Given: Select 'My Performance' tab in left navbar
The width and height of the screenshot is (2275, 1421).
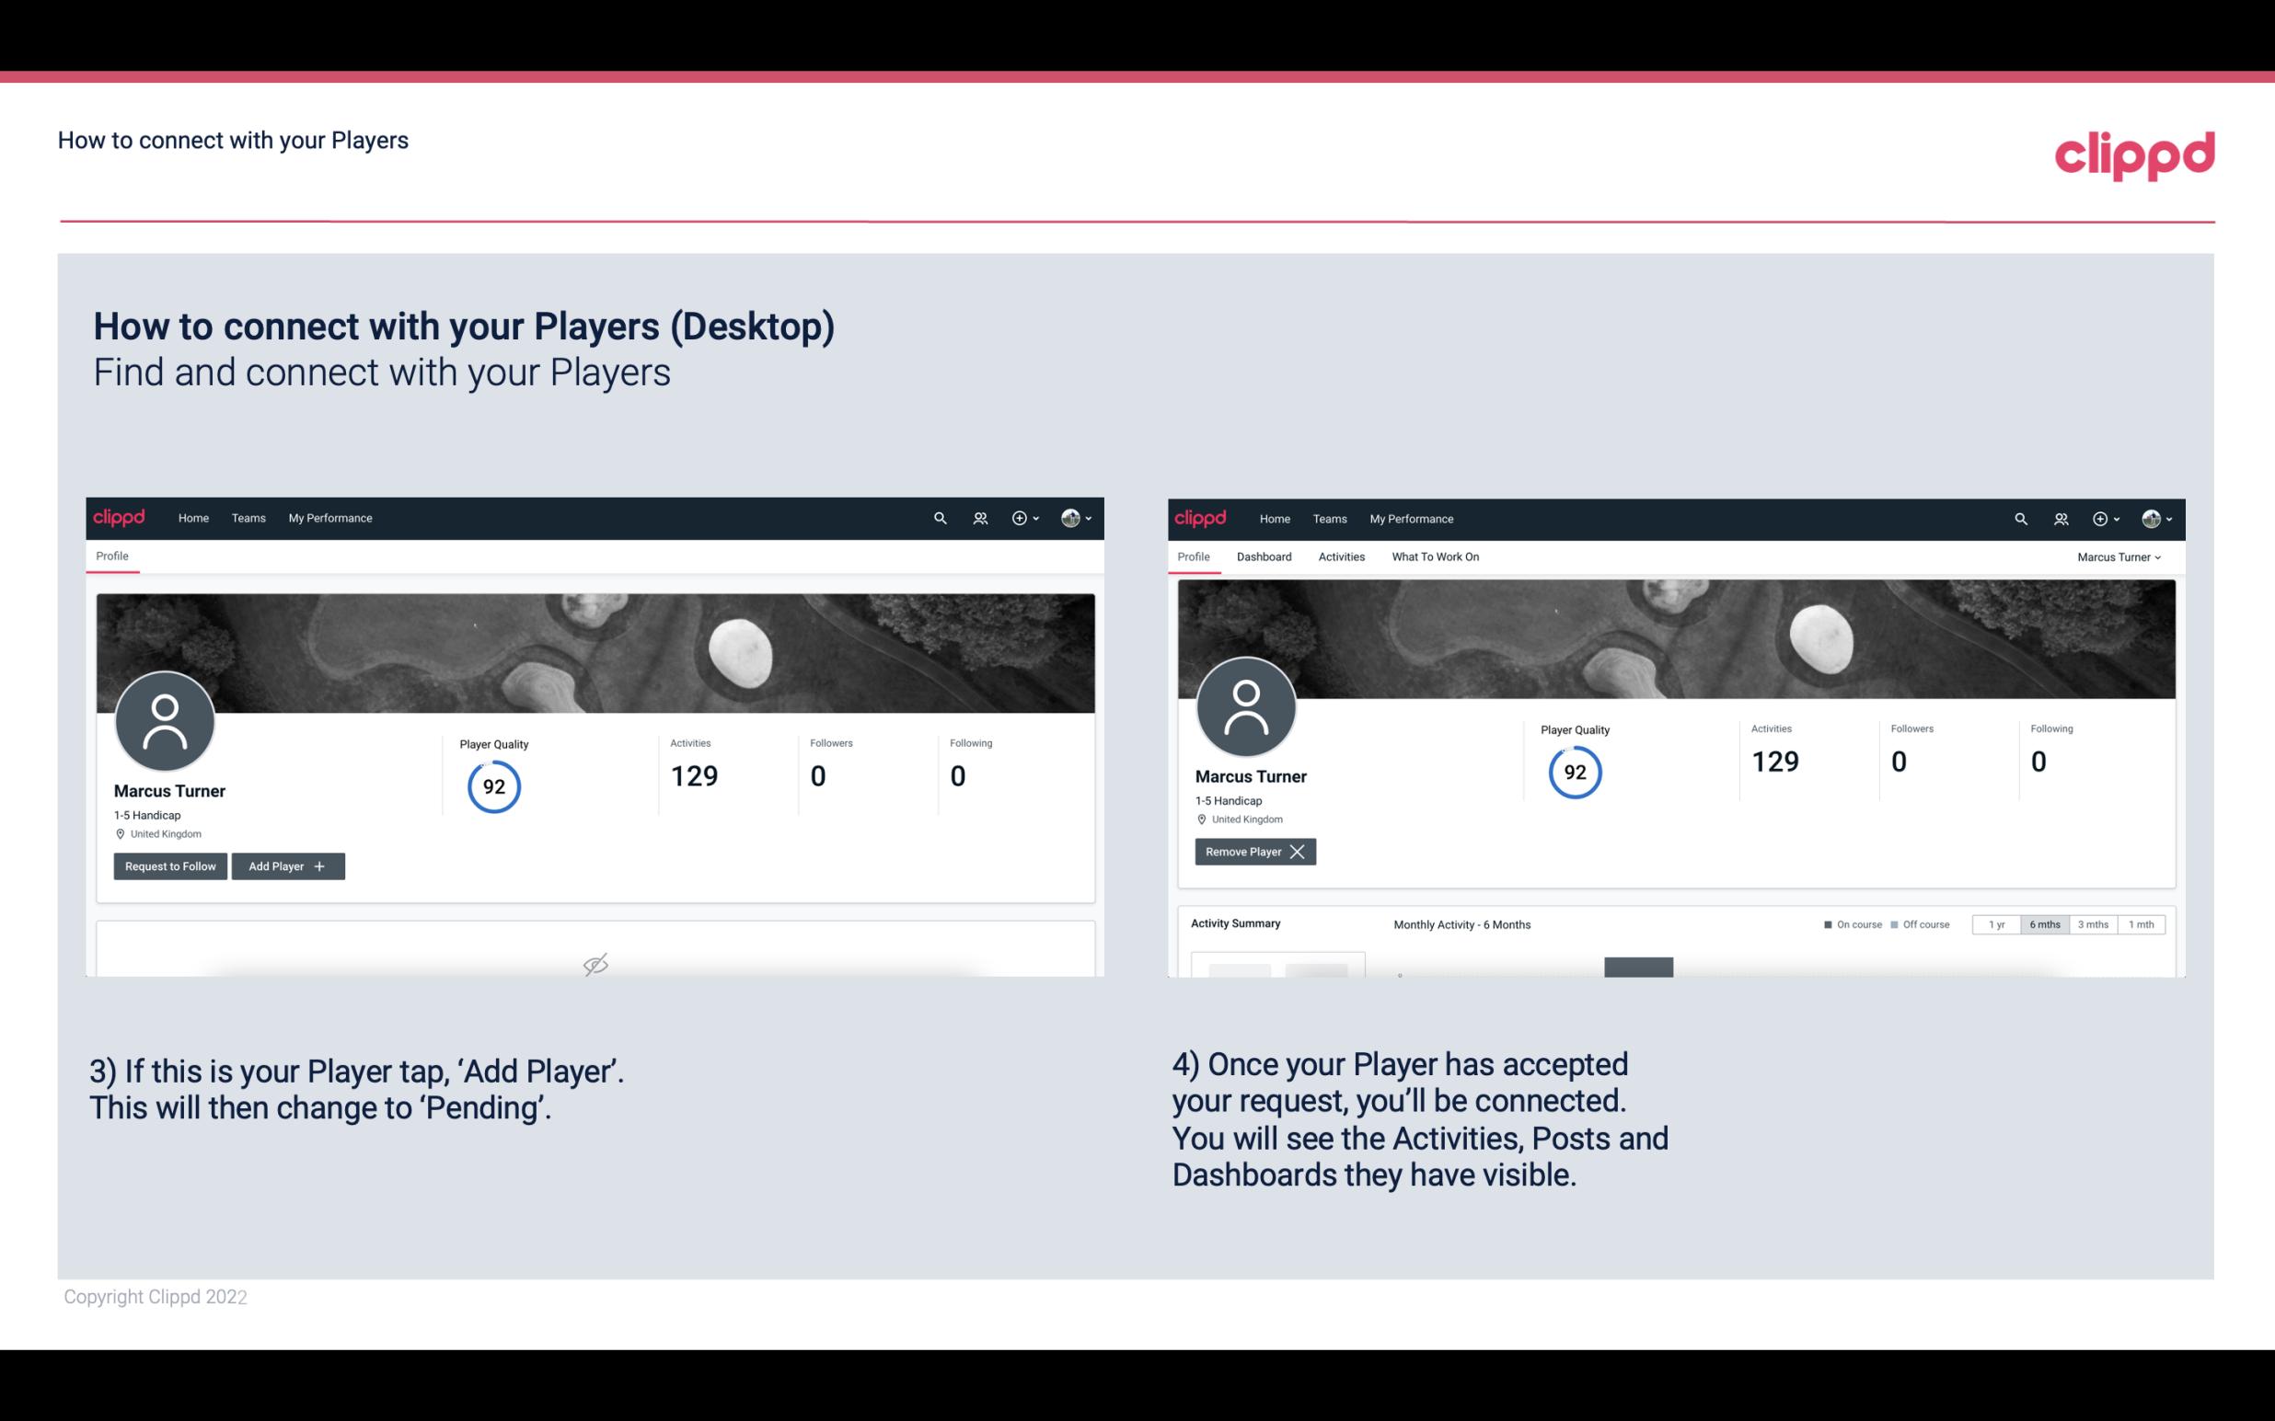Looking at the screenshot, I should pos(328,517).
